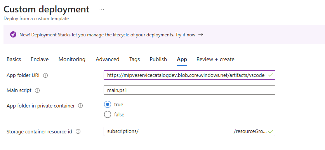Open the Monitoring tab

72,60
